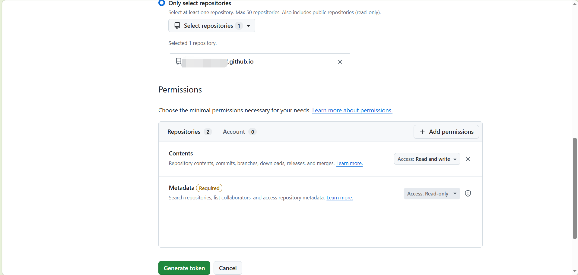Click the Metadata permission title
This screenshot has height=275, width=578.
tap(182, 188)
